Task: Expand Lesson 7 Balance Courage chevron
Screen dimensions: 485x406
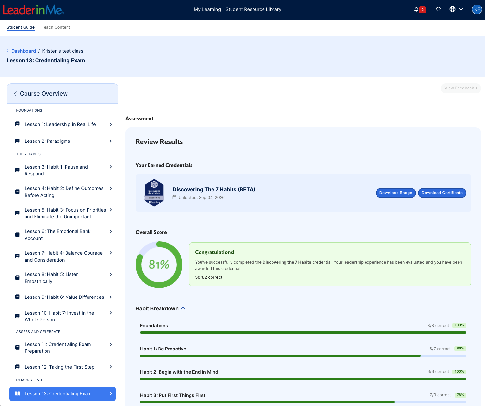Action: click(x=111, y=253)
